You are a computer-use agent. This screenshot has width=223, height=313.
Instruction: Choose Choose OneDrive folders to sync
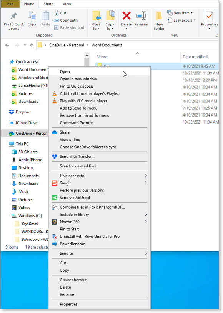click(x=100, y=147)
